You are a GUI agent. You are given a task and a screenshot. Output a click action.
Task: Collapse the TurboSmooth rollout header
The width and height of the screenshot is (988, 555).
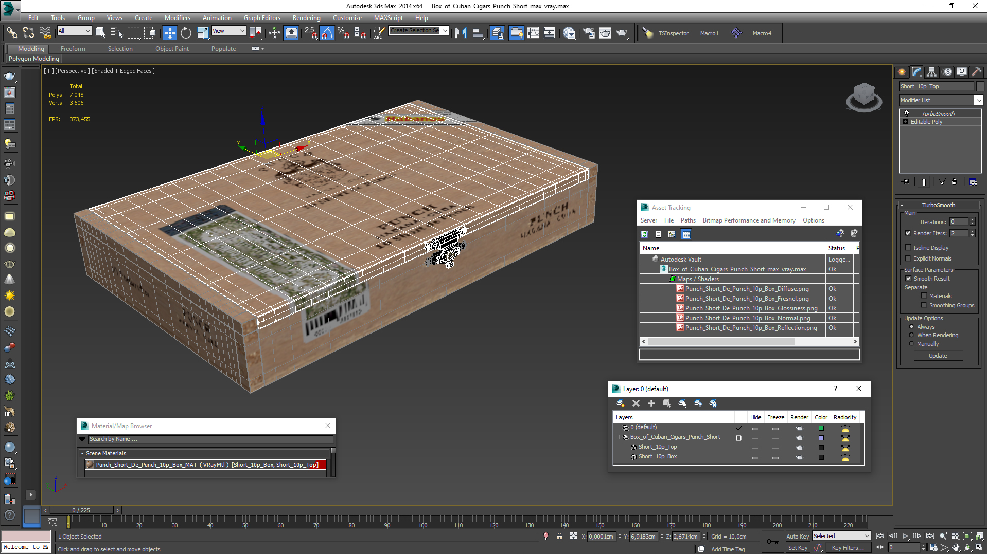938,205
